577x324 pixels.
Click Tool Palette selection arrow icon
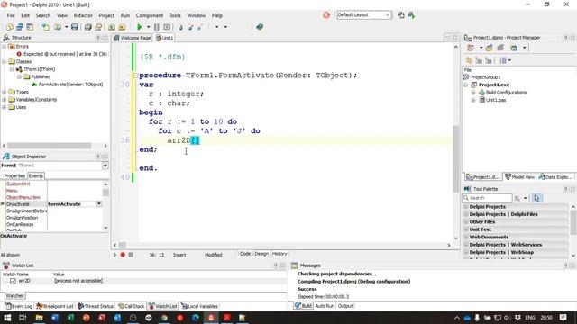537,198
